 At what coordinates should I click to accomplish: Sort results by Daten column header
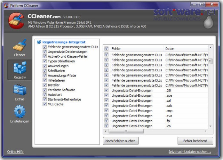[186, 49]
